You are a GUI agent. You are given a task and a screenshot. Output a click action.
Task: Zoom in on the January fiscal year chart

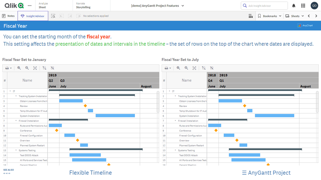[x=19, y=68]
